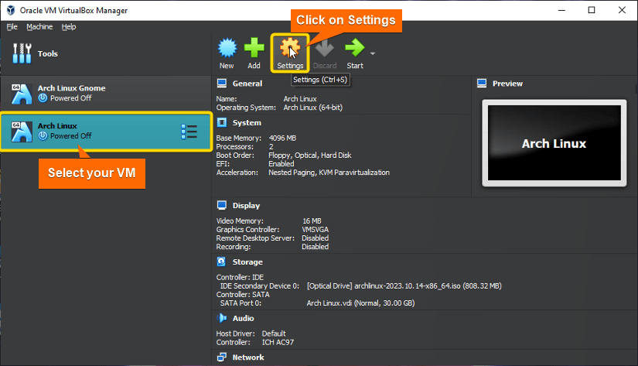The width and height of the screenshot is (638, 366).
Task: Click the Host Driver value Default
Action: pos(274,334)
